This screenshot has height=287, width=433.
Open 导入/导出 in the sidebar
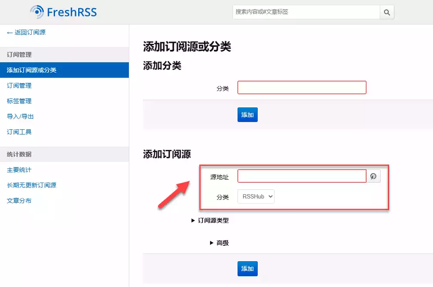[x=18, y=116]
